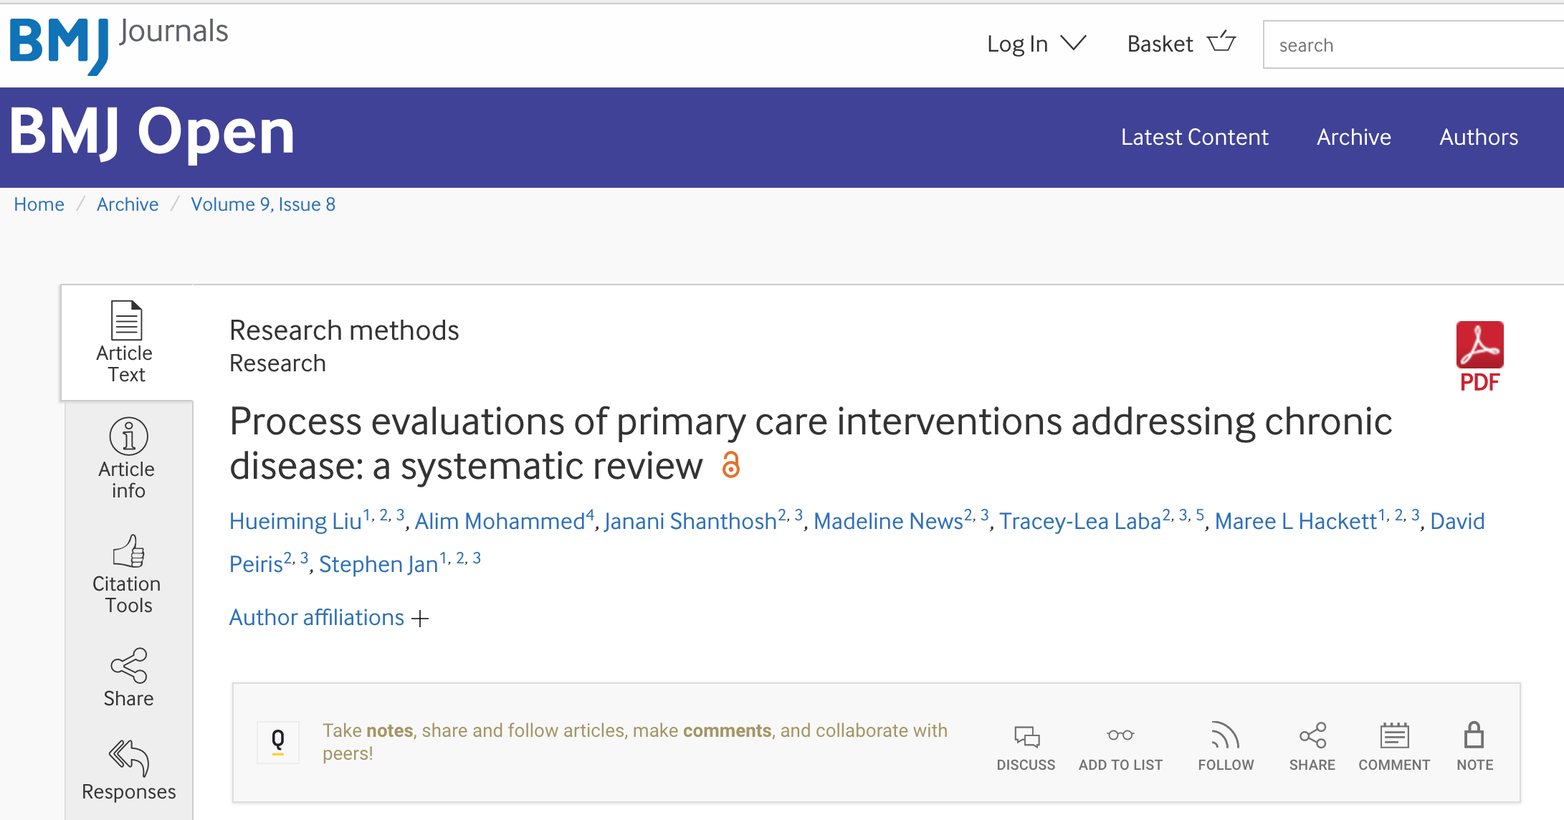Click the Share icon in left sidebar
The image size is (1564, 820).
pos(128,666)
